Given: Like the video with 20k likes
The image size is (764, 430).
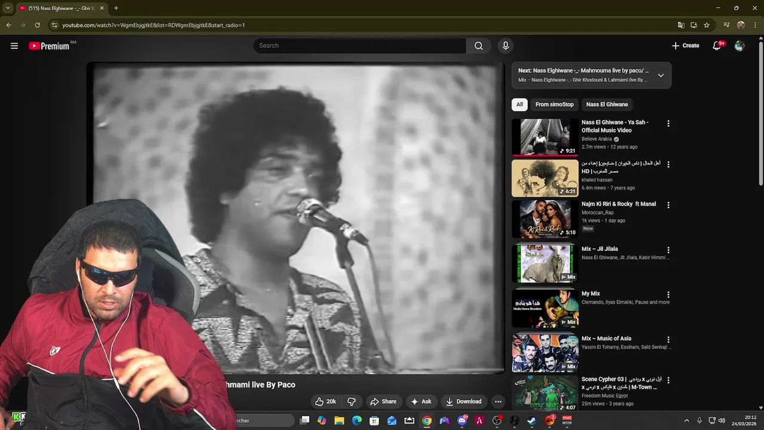Looking at the screenshot, I should tap(325, 402).
